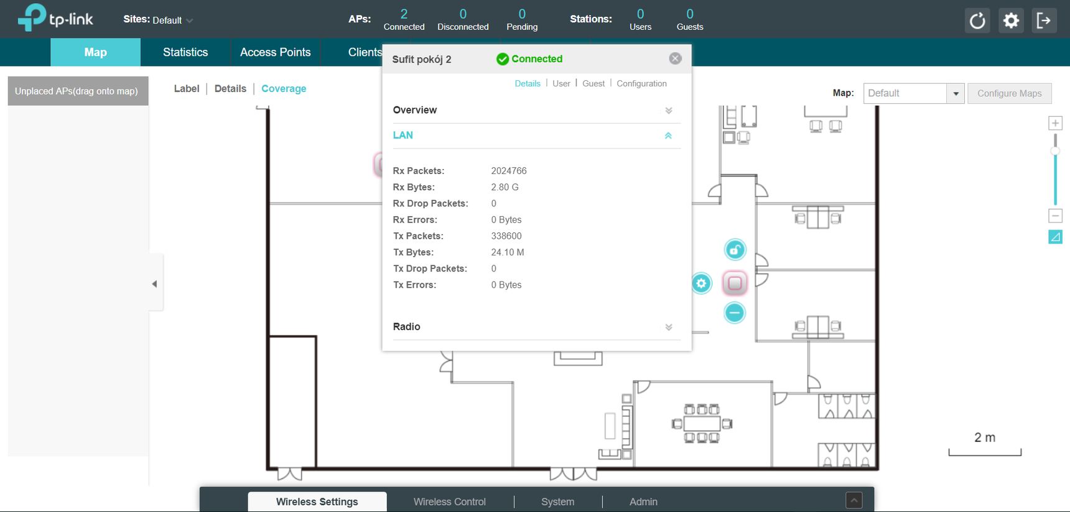Click the refresh icon in header
Viewport: 1070px width, 512px height.
[x=977, y=21]
